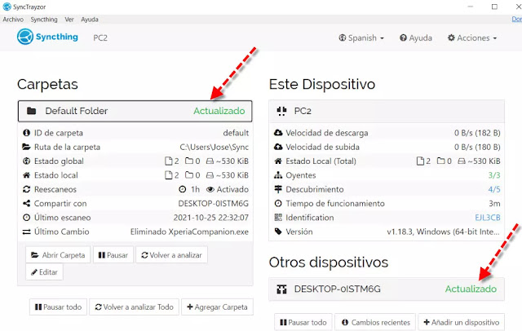Click the Eliminado XperiaCompanion.exe value
The image size is (522, 331).
pyautogui.click(x=189, y=232)
